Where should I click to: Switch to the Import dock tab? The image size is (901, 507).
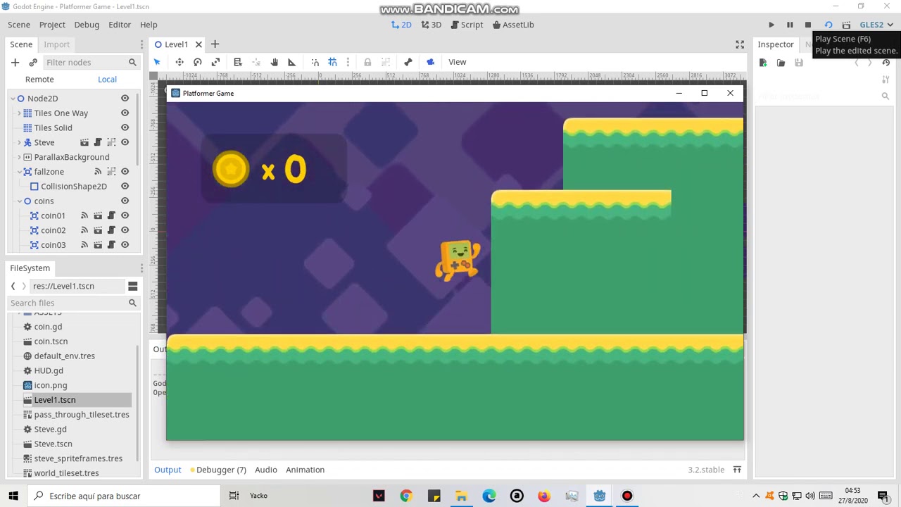coord(56,44)
